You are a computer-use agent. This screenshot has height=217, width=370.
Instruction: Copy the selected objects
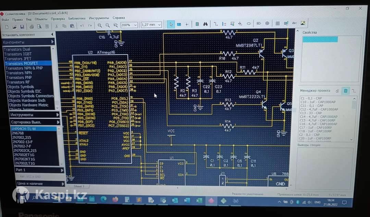(64, 26)
